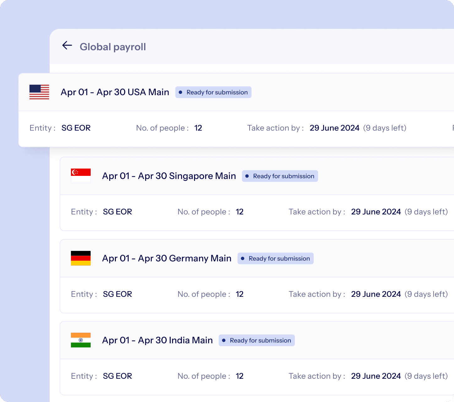Click the Singapore flag icon
This screenshot has width=454, height=402.
pos(80,176)
